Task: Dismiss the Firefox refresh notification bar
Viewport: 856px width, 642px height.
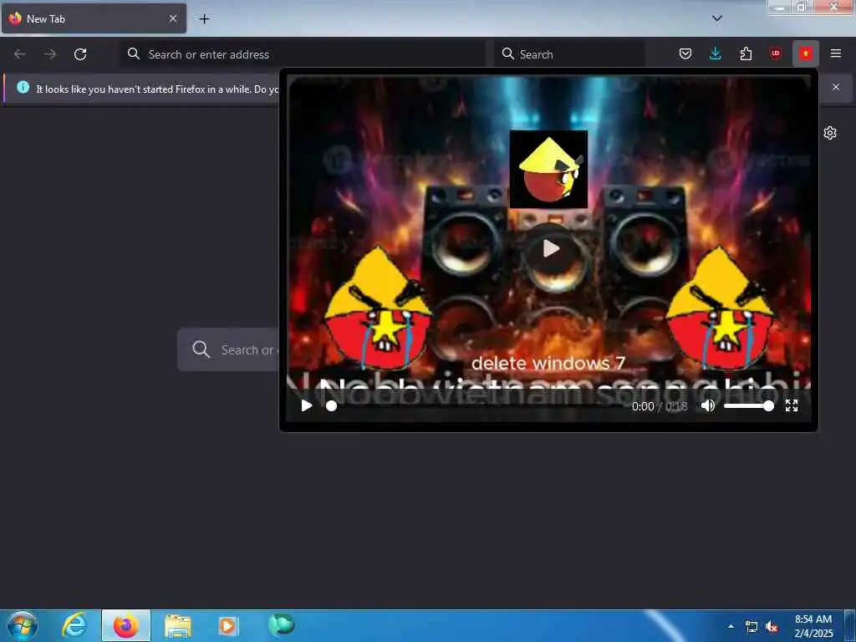Action: tap(836, 87)
